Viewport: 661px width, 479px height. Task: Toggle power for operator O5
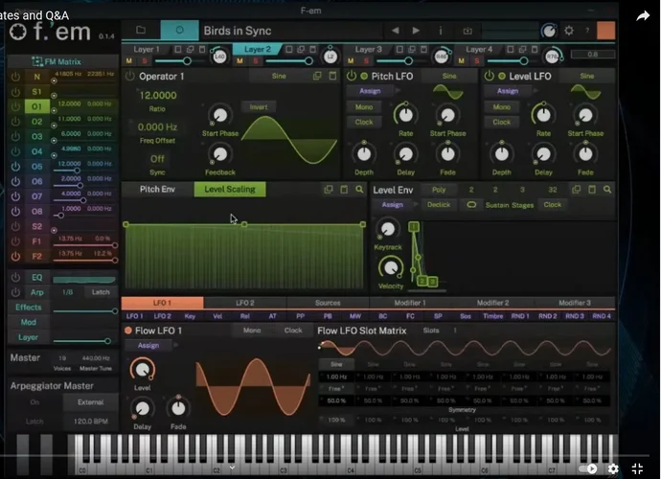coord(13,166)
